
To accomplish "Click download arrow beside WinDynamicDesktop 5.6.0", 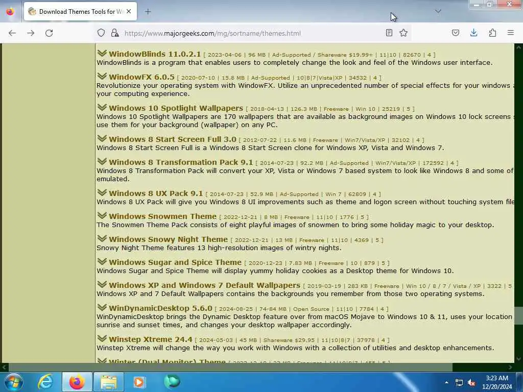I will pyautogui.click(x=102, y=307).
